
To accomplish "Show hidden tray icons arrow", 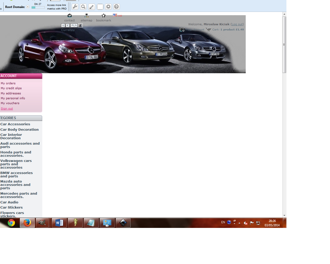I will click(x=239, y=223).
